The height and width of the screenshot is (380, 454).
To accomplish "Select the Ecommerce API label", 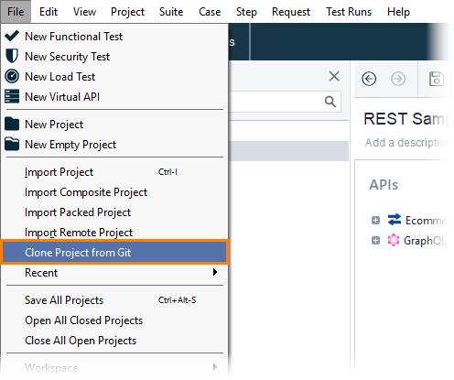I will coord(427,220).
